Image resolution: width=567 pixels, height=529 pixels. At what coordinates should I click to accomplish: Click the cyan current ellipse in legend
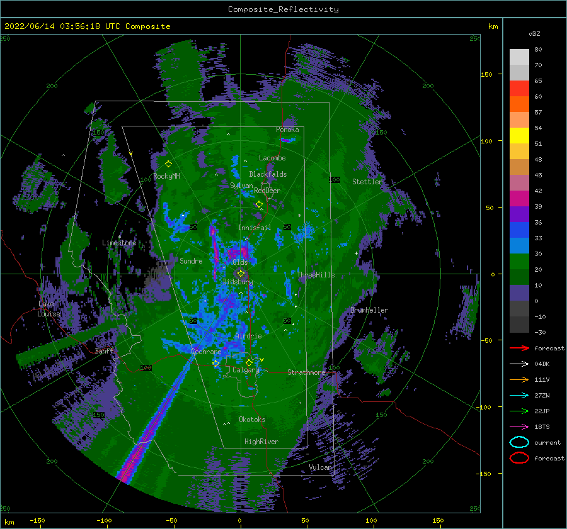click(519, 442)
